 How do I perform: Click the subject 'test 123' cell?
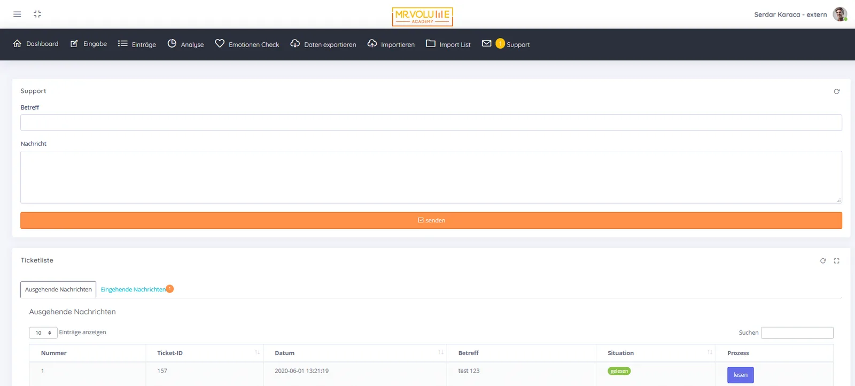(469, 370)
